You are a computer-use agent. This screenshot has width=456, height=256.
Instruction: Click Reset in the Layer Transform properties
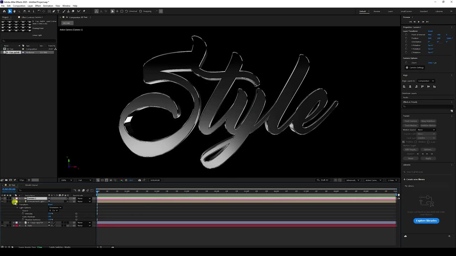coord(430,31)
